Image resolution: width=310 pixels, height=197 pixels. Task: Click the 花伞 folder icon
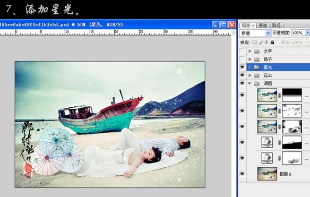pyautogui.click(x=256, y=75)
